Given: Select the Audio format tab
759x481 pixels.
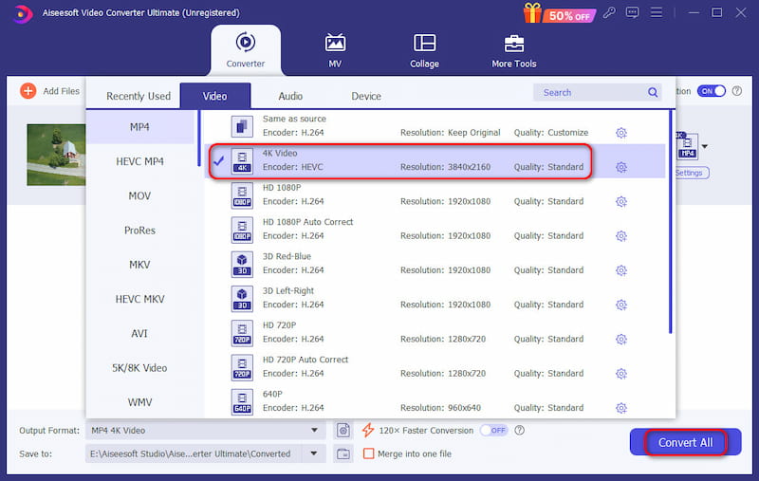Looking at the screenshot, I should [x=290, y=97].
